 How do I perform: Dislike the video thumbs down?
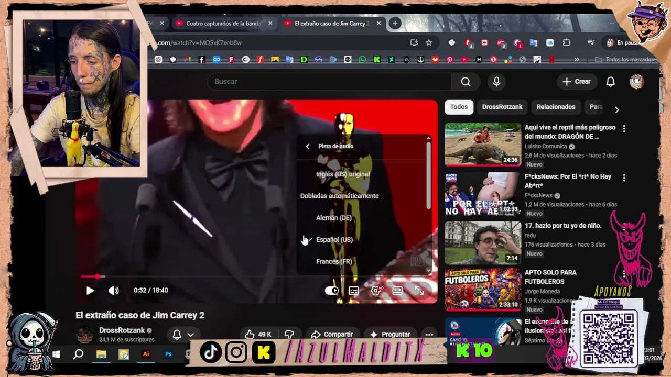pos(289,334)
